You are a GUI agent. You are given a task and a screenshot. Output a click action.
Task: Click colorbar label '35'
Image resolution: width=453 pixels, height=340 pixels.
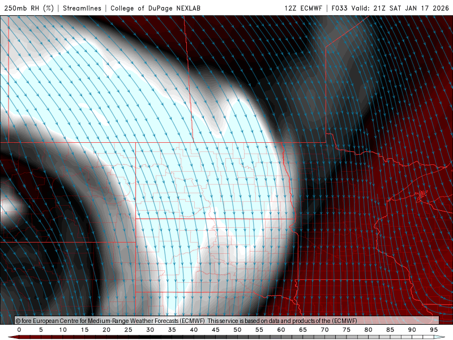coord(172,330)
